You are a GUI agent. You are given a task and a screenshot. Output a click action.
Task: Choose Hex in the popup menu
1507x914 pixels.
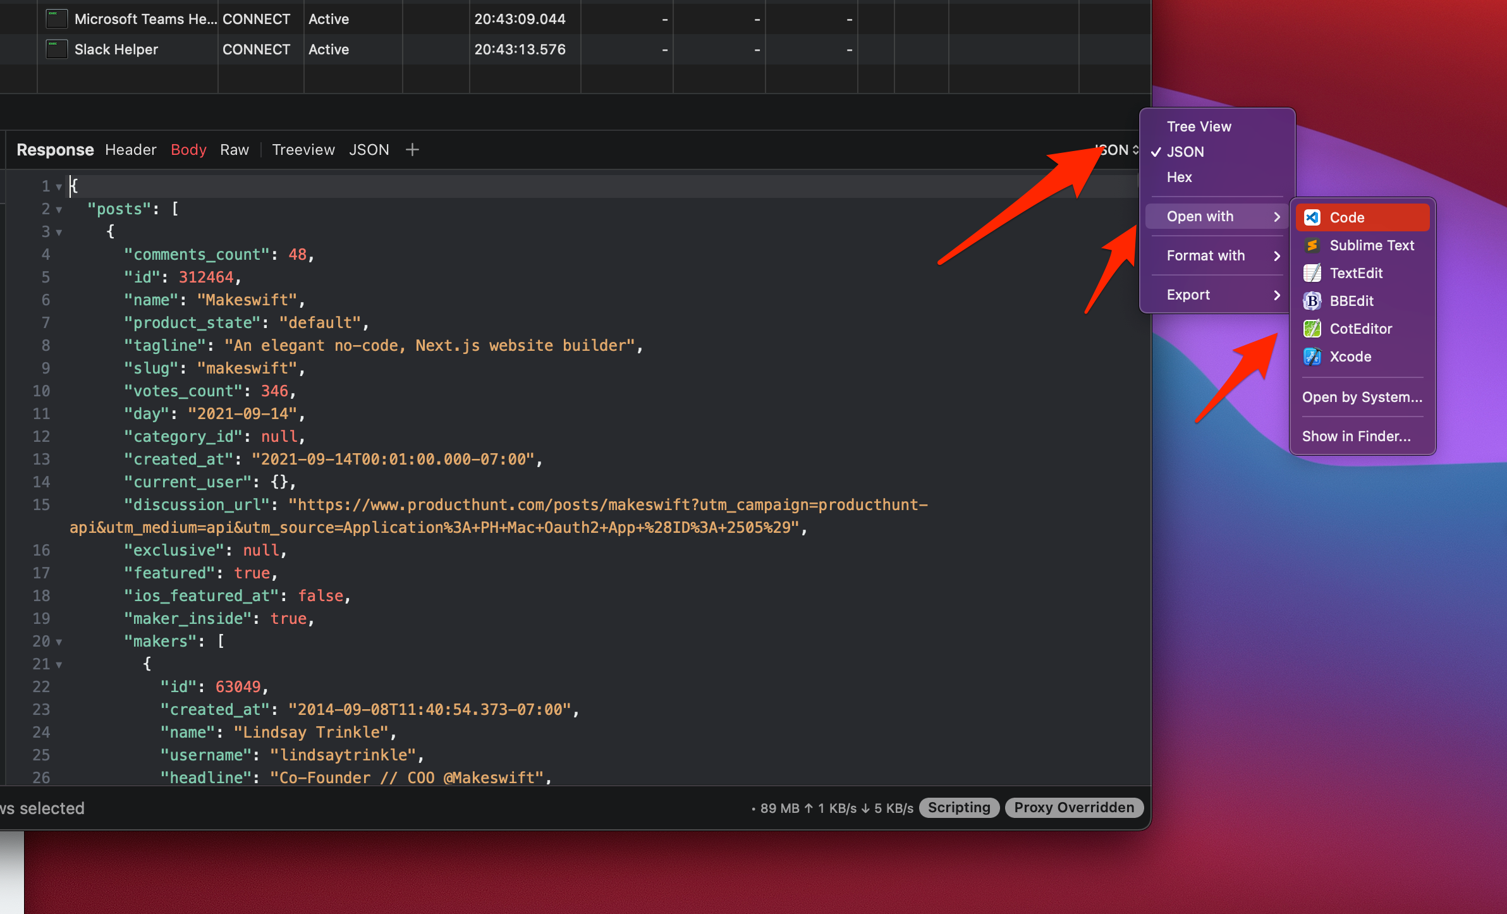[1217, 177]
